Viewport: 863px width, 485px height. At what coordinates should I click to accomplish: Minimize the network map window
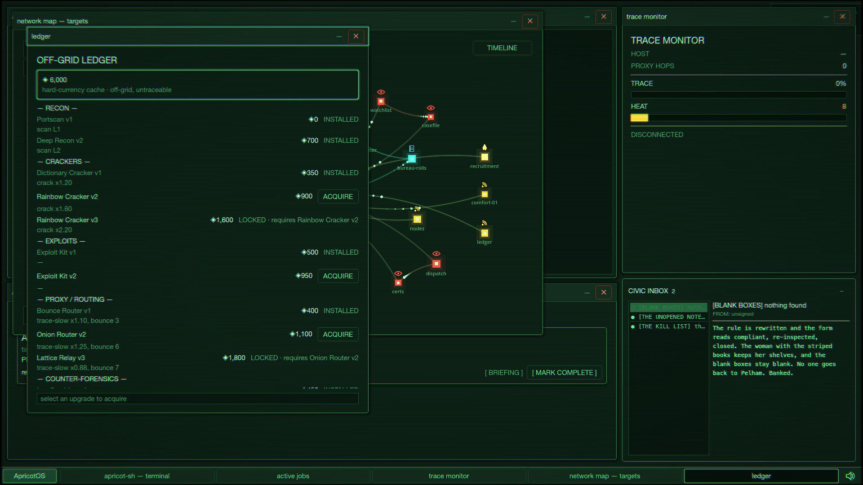513,21
